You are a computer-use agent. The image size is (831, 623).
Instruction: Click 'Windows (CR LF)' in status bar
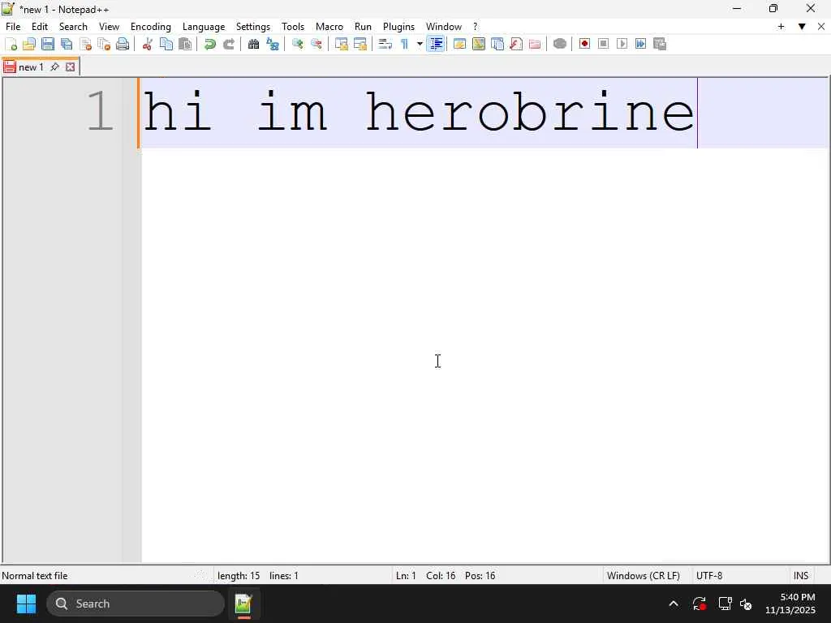tap(643, 576)
